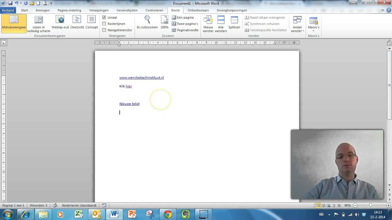Click zoom out minus button
Screen dimensions: 392x220
(355, 205)
